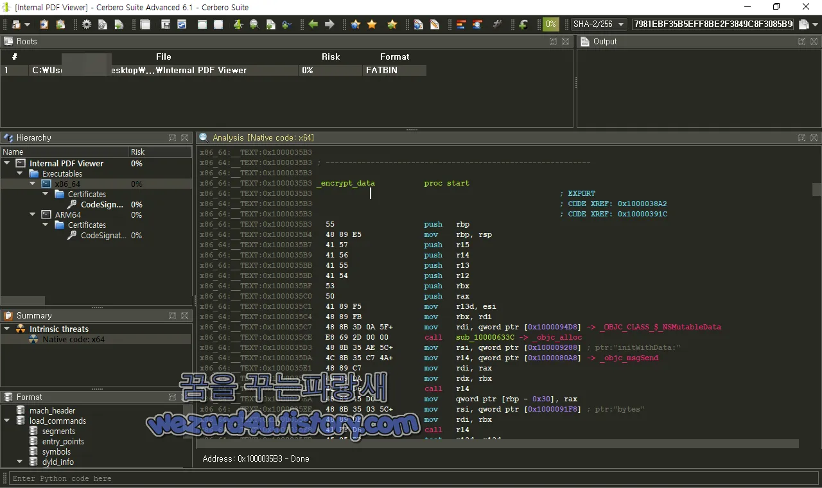Click the green figure toolbar icon
The width and height of the screenshot is (822, 488).
238,24
